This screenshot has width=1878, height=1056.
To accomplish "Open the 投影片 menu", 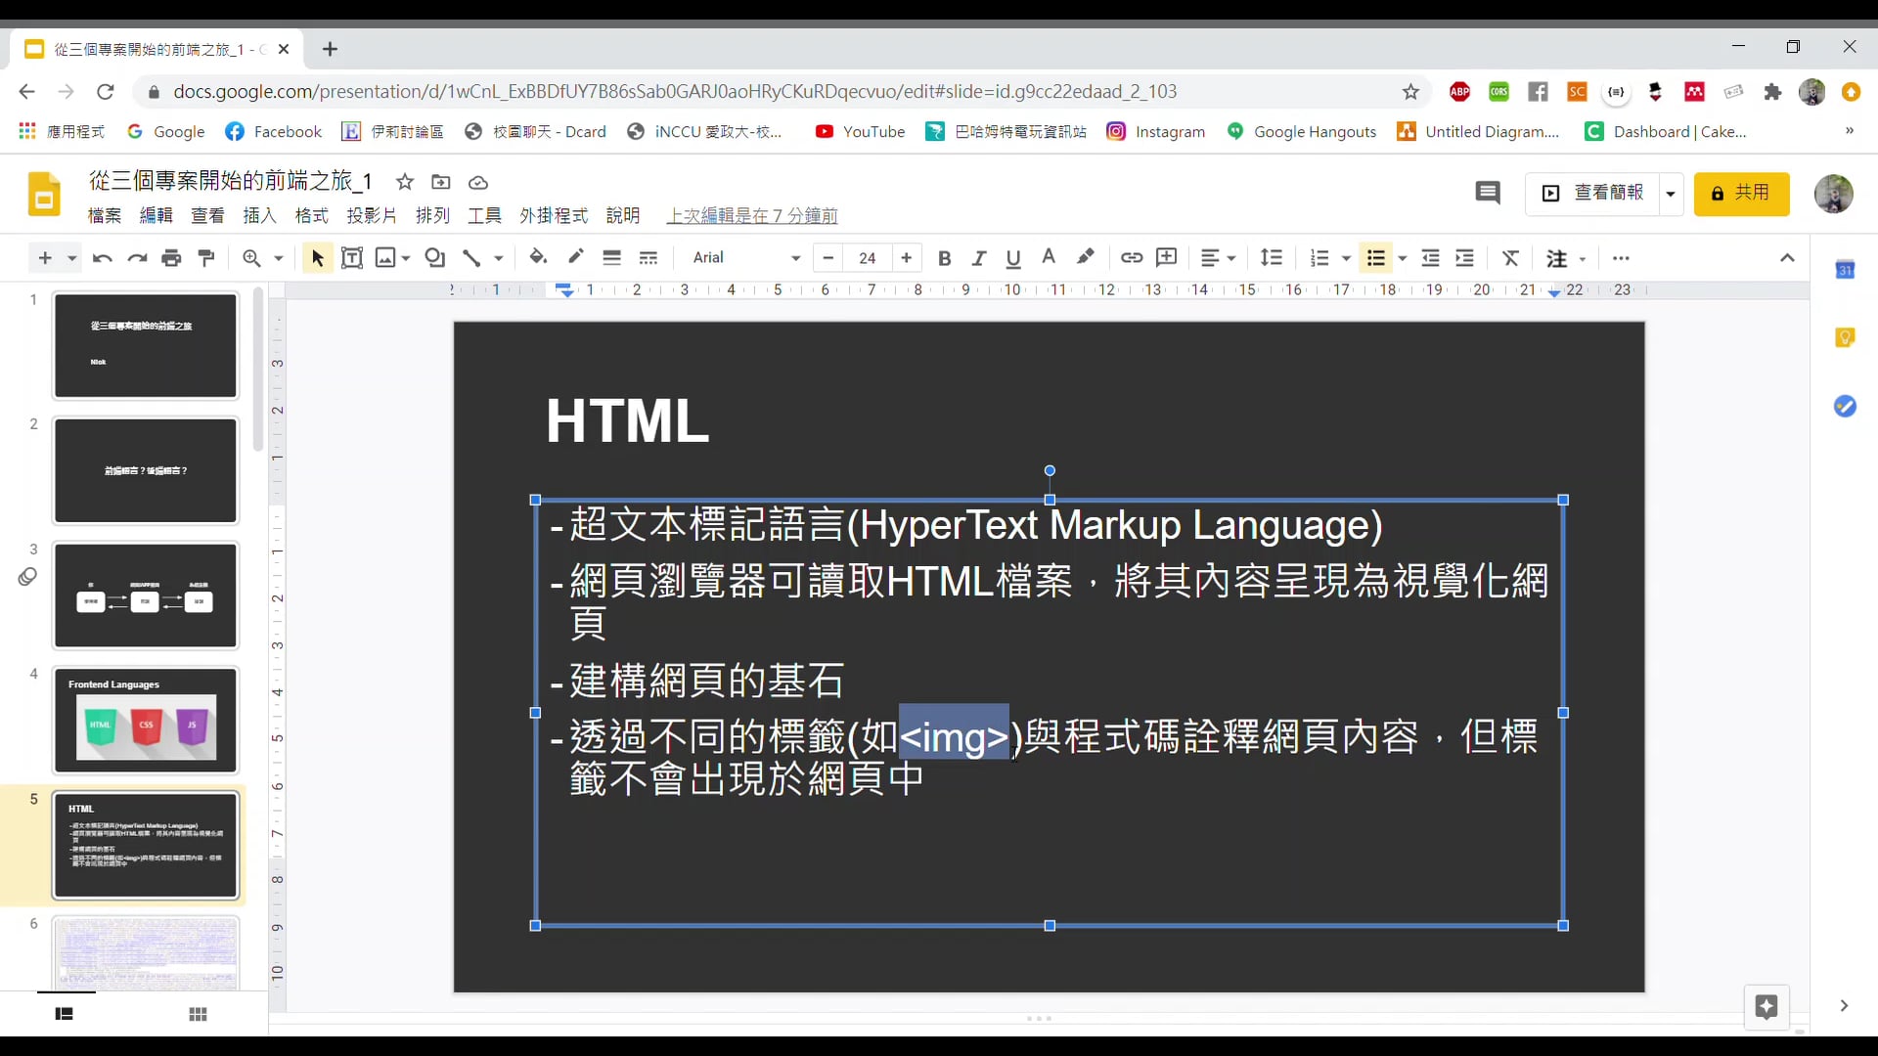I will coord(372,215).
